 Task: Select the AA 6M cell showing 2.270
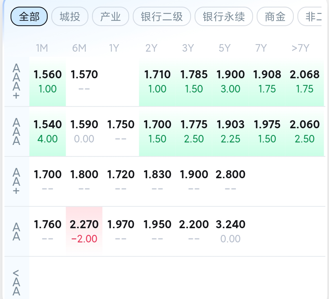tap(84, 232)
